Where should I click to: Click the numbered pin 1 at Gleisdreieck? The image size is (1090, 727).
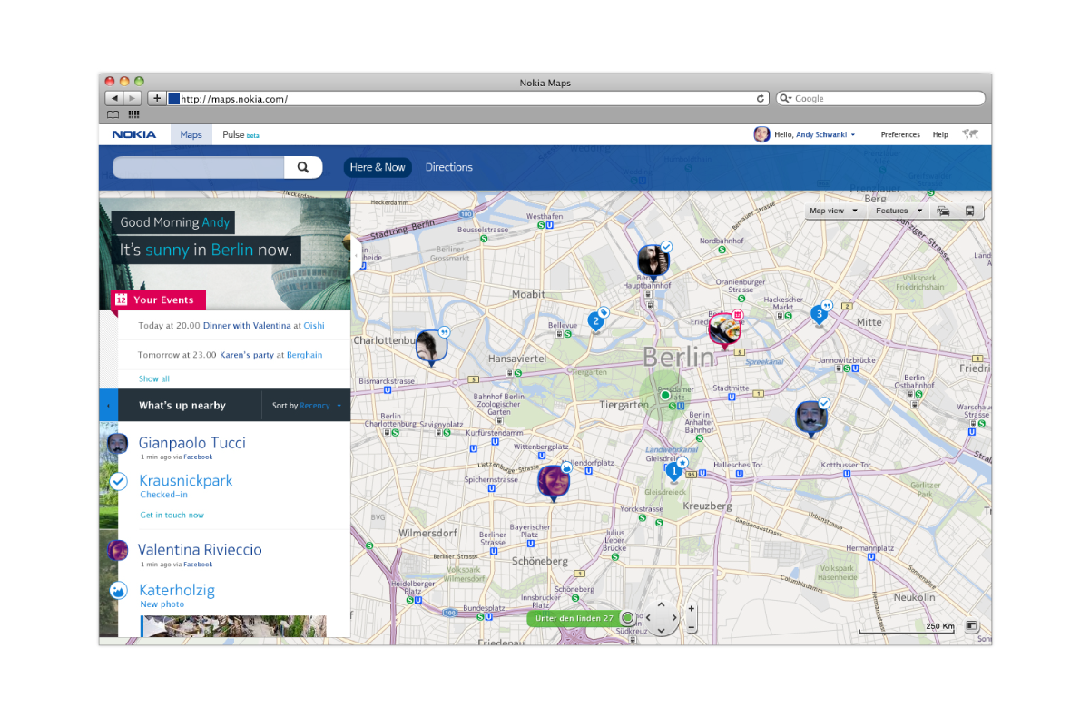click(673, 472)
